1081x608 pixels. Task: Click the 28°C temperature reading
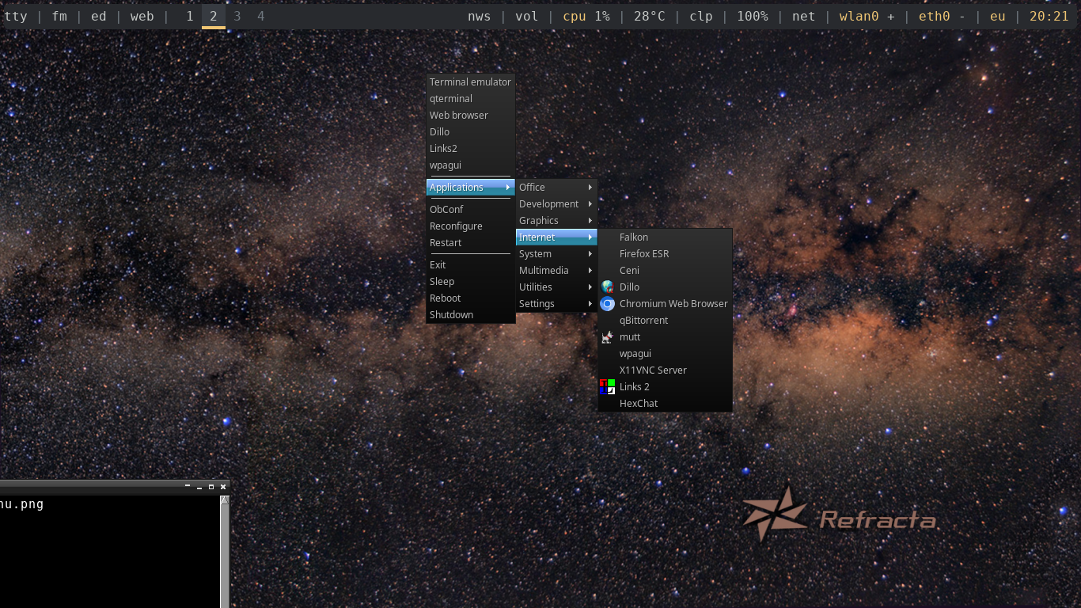pos(650,16)
